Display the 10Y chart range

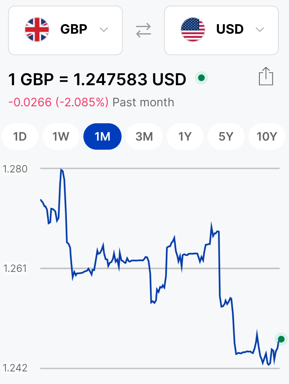point(267,137)
